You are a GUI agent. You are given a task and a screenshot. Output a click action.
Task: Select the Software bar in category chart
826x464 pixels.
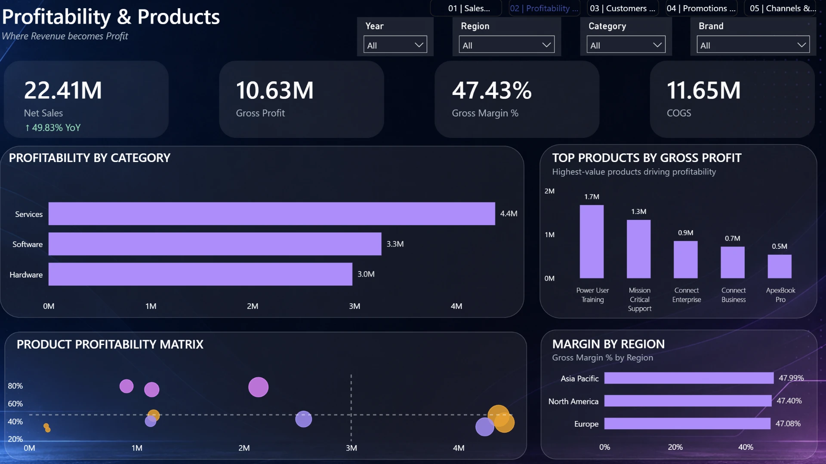[x=215, y=244]
